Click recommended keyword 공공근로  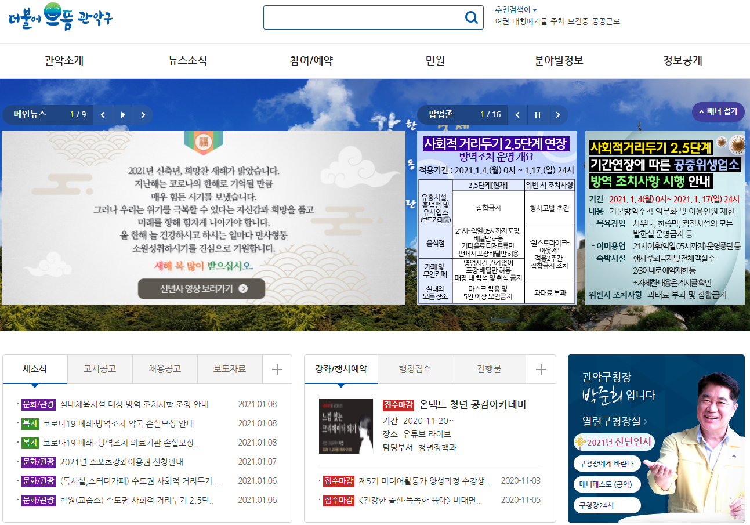(606, 21)
